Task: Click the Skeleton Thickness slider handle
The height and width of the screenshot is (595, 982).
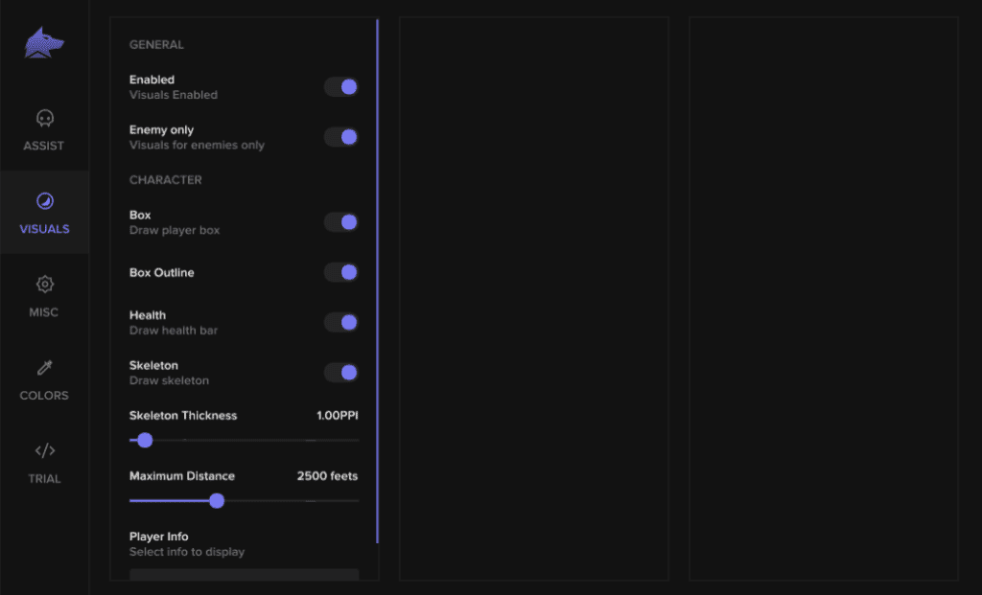Action: click(145, 441)
